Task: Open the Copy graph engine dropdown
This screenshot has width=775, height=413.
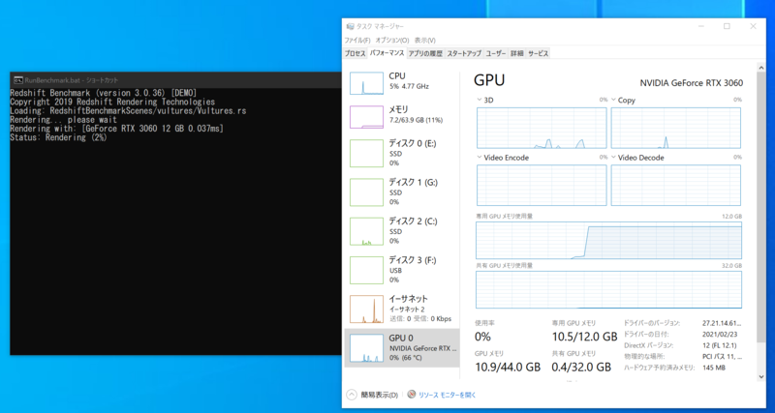Action: click(613, 100)
